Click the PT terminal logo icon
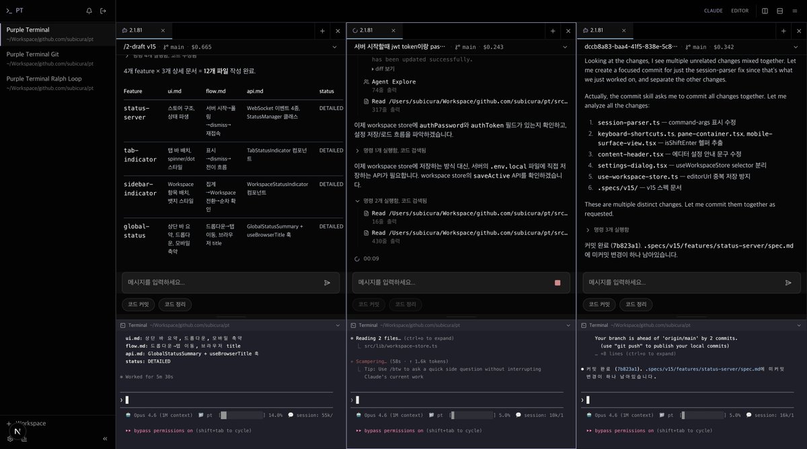Viewport: 807px width, 449px height. point(9,11)
